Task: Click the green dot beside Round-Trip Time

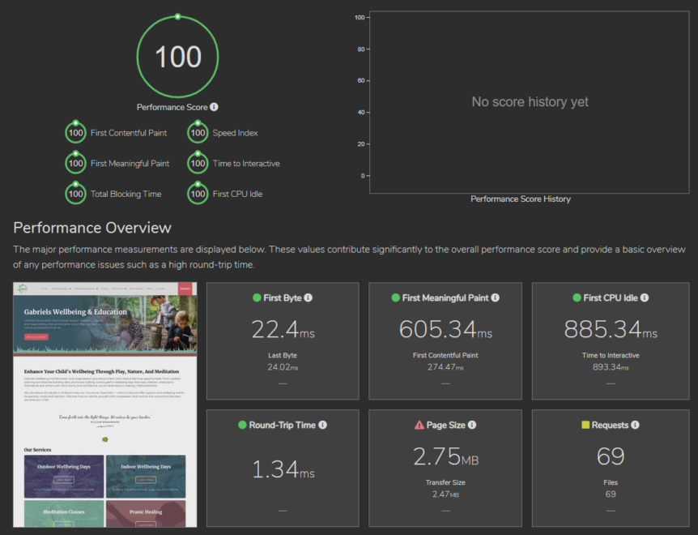Action: pyautogui.click(x=242, y=425)
